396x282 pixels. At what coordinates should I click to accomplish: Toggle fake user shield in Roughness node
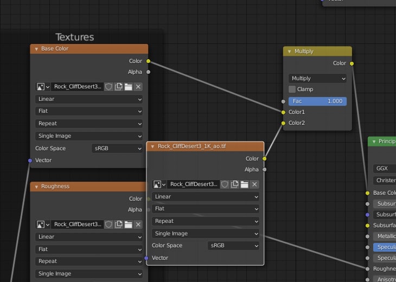pyautogui.click(x=108, y=225)
